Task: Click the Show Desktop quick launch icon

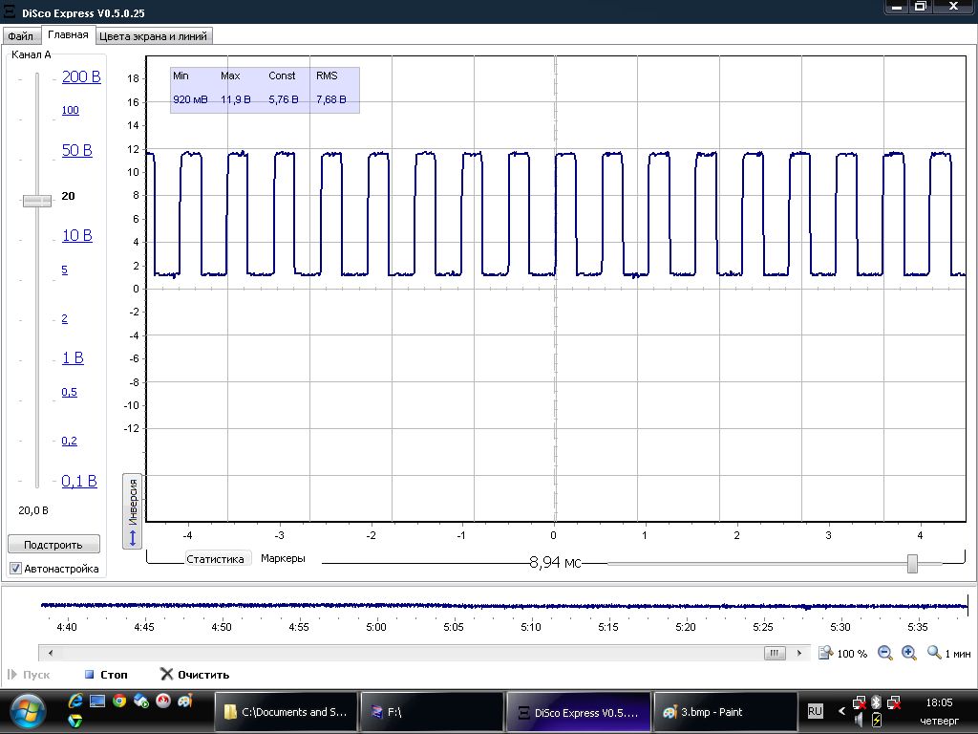Action: (x=97, y=701)
